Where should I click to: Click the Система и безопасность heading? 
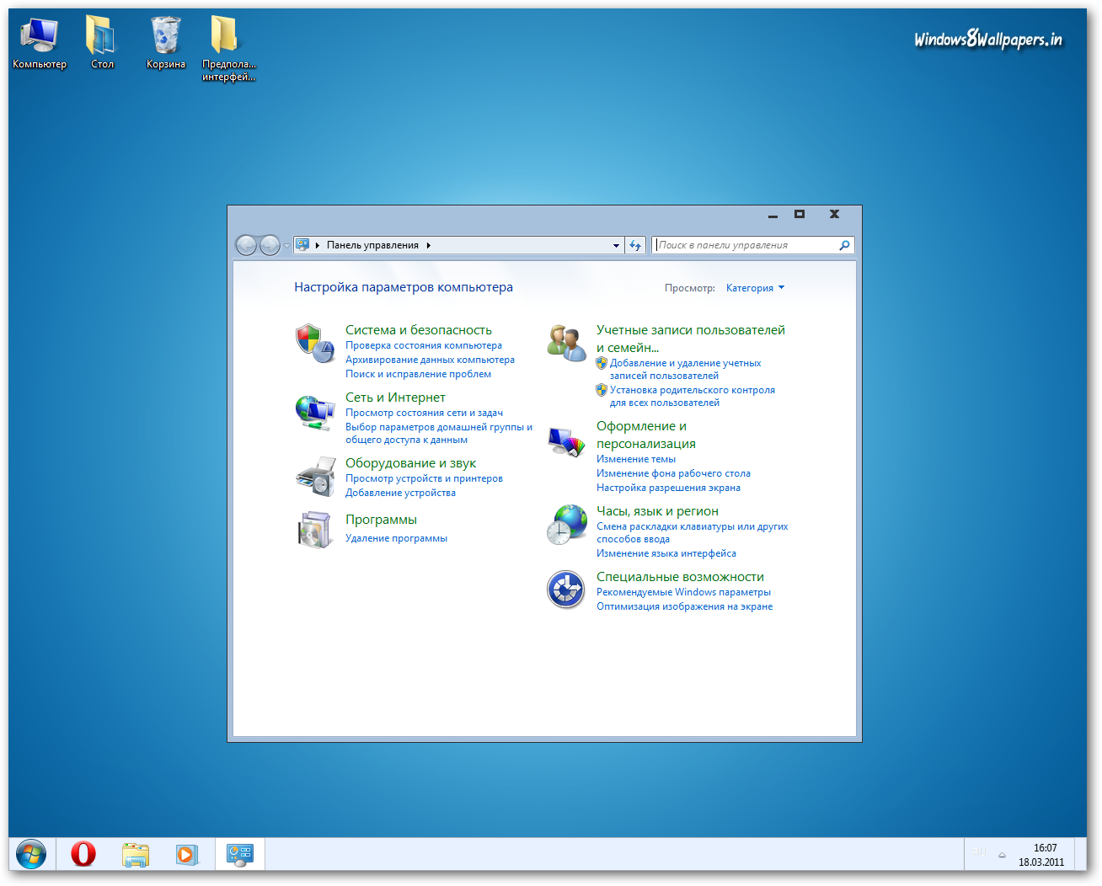click(x=418, y=330)
